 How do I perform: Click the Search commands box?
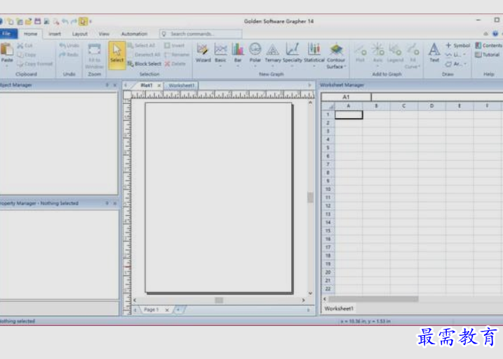coord(201,34)
